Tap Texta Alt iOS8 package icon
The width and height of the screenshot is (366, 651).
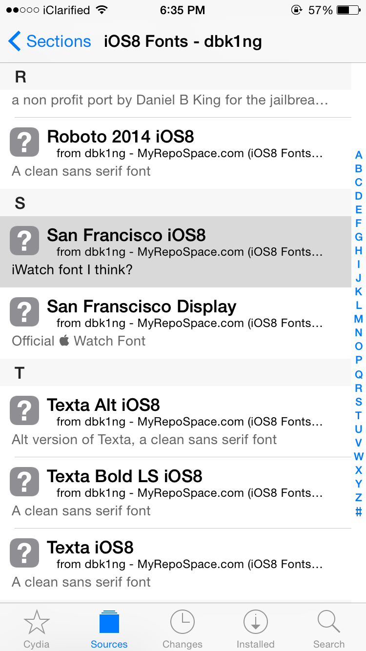24,410
